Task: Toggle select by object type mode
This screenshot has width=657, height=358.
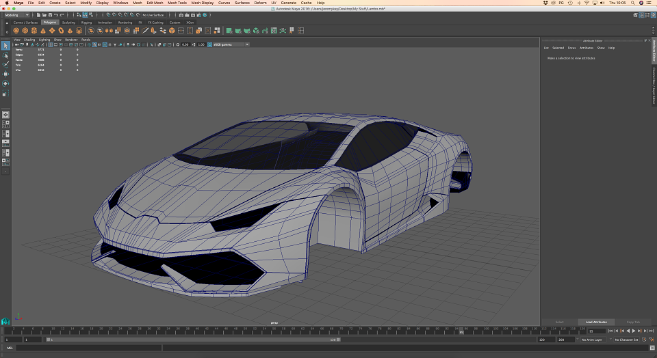Action: [x=85, y=15]
